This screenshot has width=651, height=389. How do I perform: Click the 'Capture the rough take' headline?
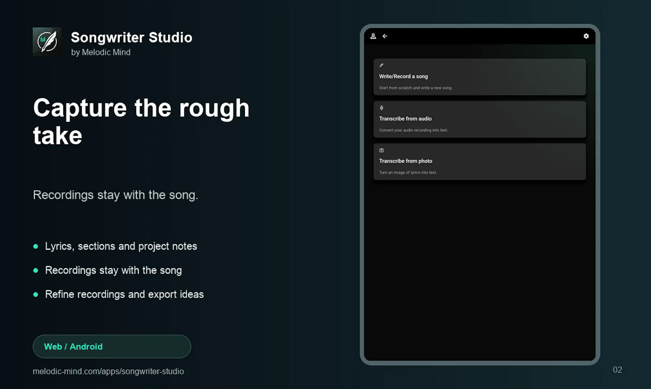[141, 122]
